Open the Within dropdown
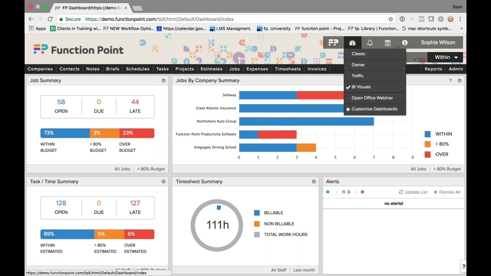The width and height of the screenshot is (491, 276). pyautogui.click(x=446, y=57)
